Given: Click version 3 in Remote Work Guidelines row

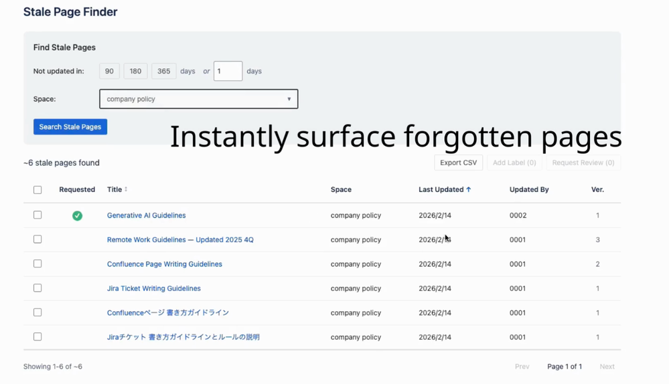Looking at the screenshot, I should (x=597, y=239).
